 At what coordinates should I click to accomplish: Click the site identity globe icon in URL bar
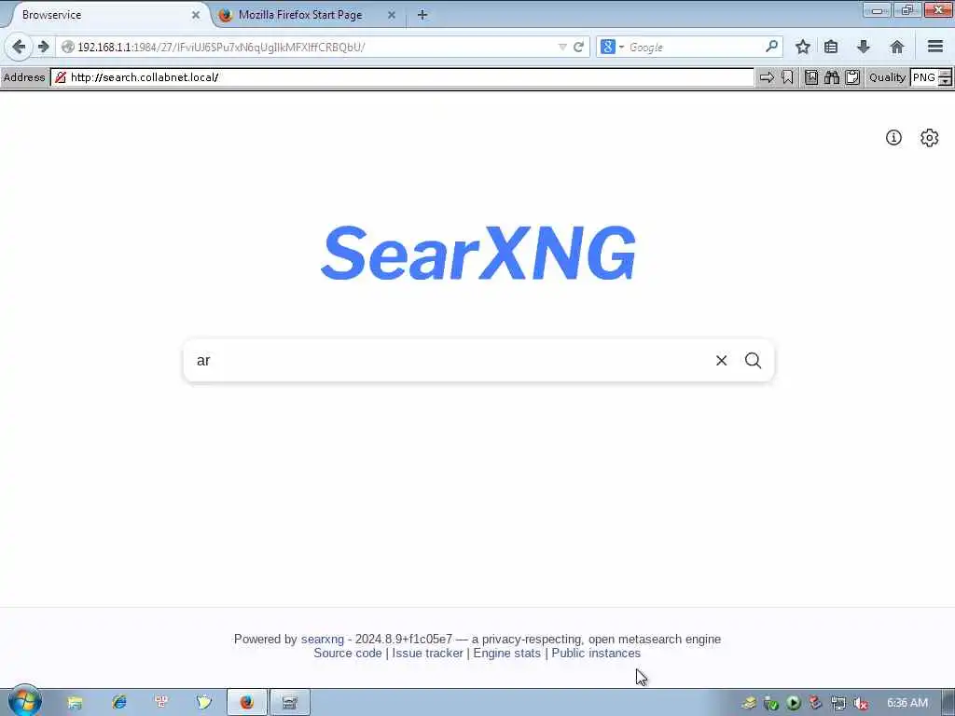(67, 47)
